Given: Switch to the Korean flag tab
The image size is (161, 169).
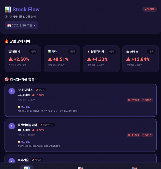Looking at the screenshot, I should pos(80,168).
